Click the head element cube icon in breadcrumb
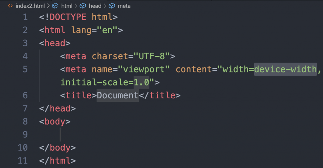The height and width of the screenshot is (168, 323). (83, 6)
